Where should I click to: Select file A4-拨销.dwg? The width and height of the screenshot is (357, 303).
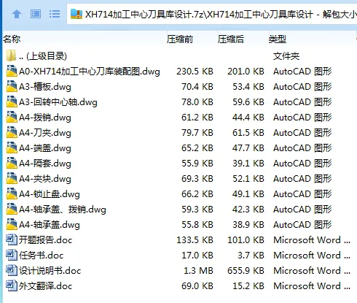pyautogui.click(x=45, y=118)
